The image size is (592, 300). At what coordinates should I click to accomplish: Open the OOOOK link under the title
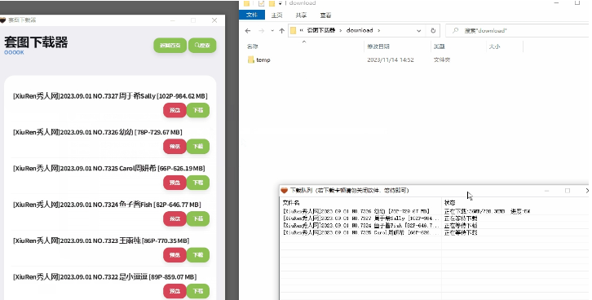coord(14,52)
